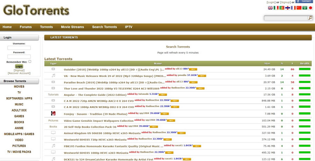This screenshot has height=161, width=315.
Task: Click the Username input field
Action: tap(19, 48)
